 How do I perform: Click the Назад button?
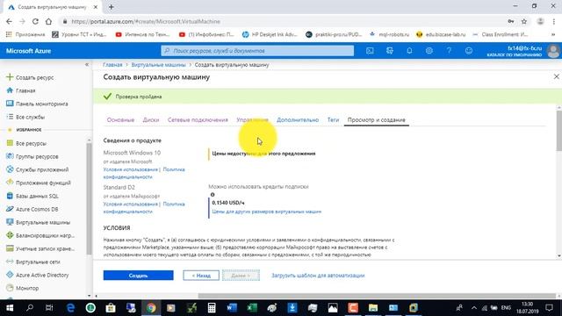[201, 276]
